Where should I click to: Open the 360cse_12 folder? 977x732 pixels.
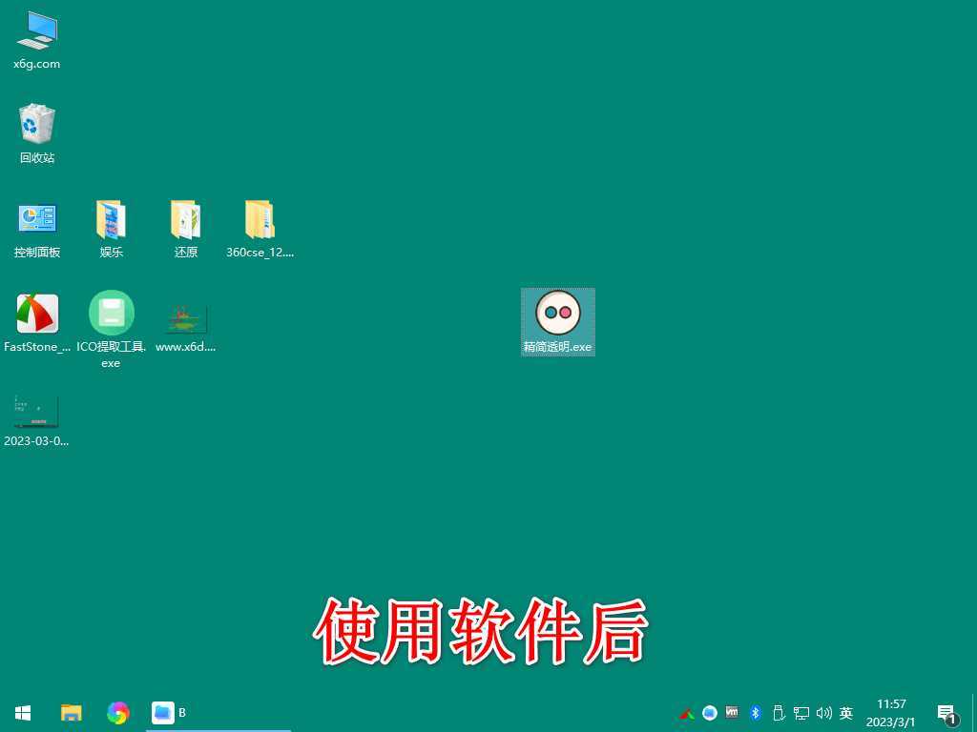click(x=259, y=219)
